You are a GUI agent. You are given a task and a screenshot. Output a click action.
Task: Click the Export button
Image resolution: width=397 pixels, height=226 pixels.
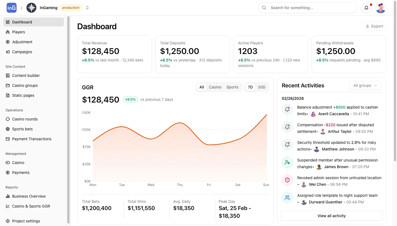[x=374, y=26]
